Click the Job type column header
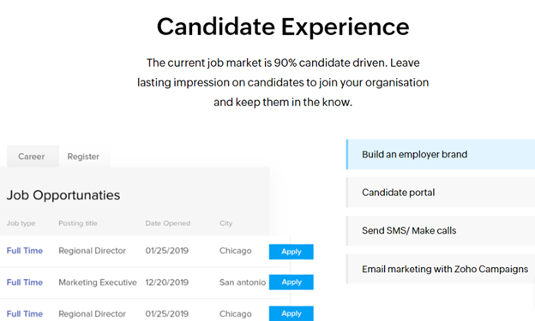This screenshot has width=535, height=321. tap(21, 223)
